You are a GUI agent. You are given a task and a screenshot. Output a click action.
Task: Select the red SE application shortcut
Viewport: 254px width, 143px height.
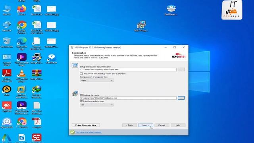point(37,138)
